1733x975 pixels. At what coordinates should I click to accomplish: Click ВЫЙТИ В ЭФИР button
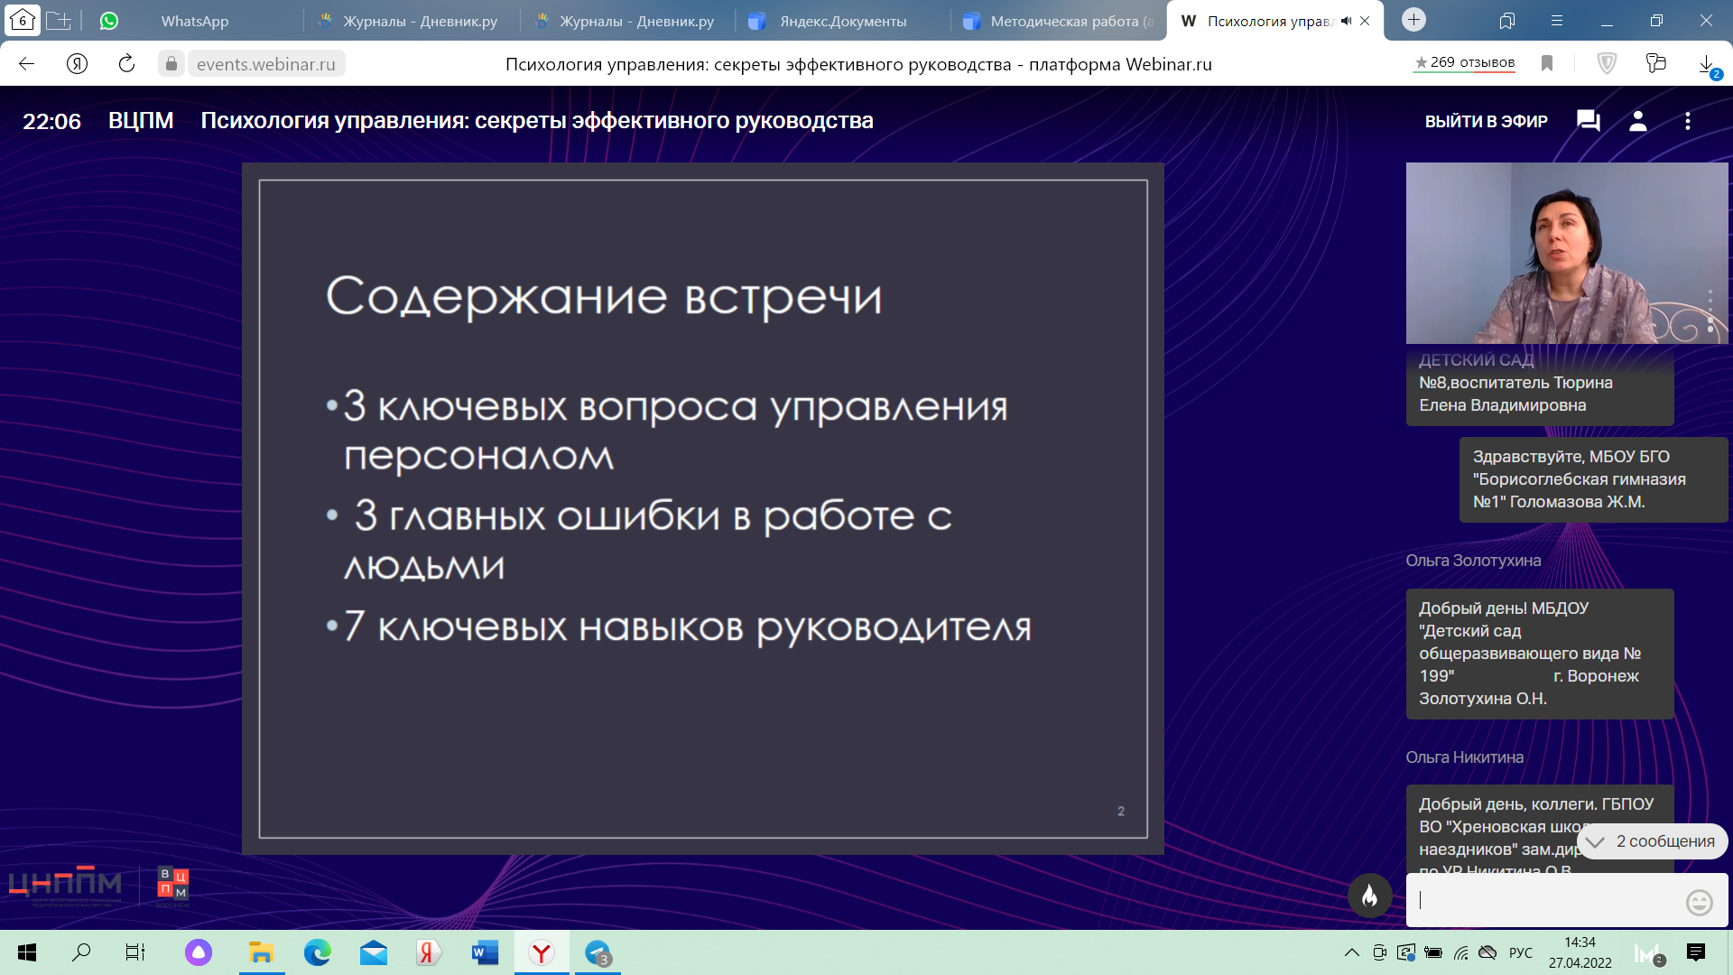pyautogui.click(x=1486, y=121)
